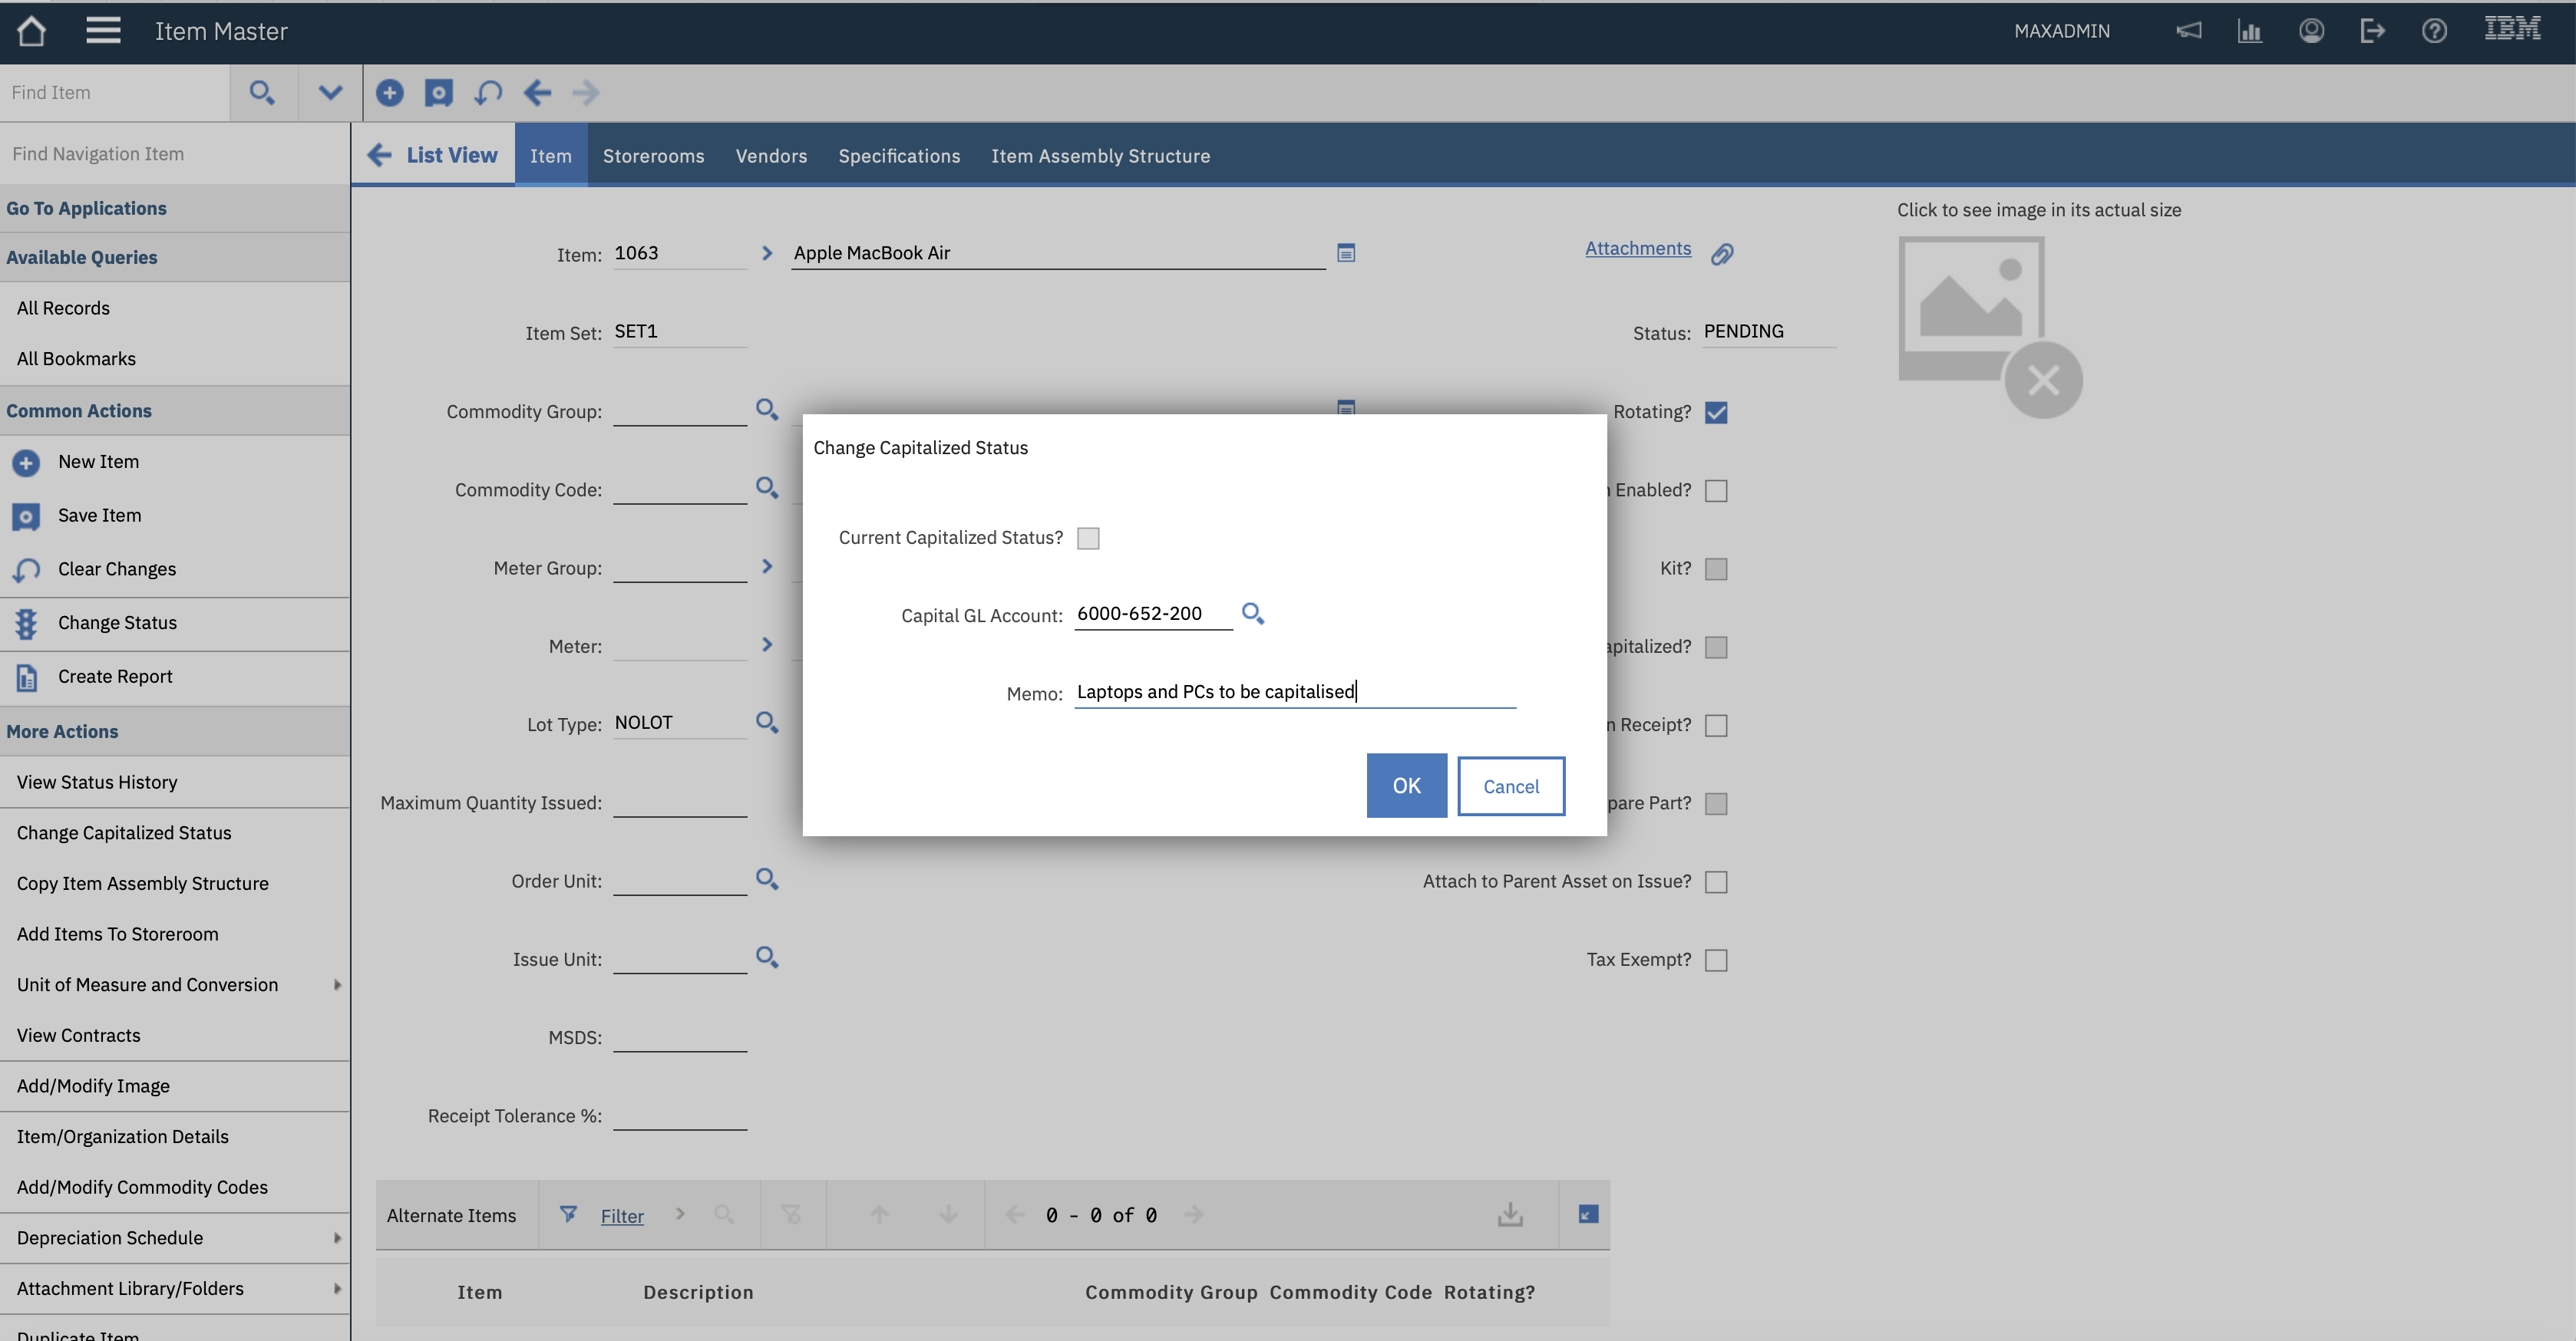Image resolution: width=2576 pixels, height=1341 pixels.
Task: Uncheck the Rotating checkbox
Action: pos(1716,413)
